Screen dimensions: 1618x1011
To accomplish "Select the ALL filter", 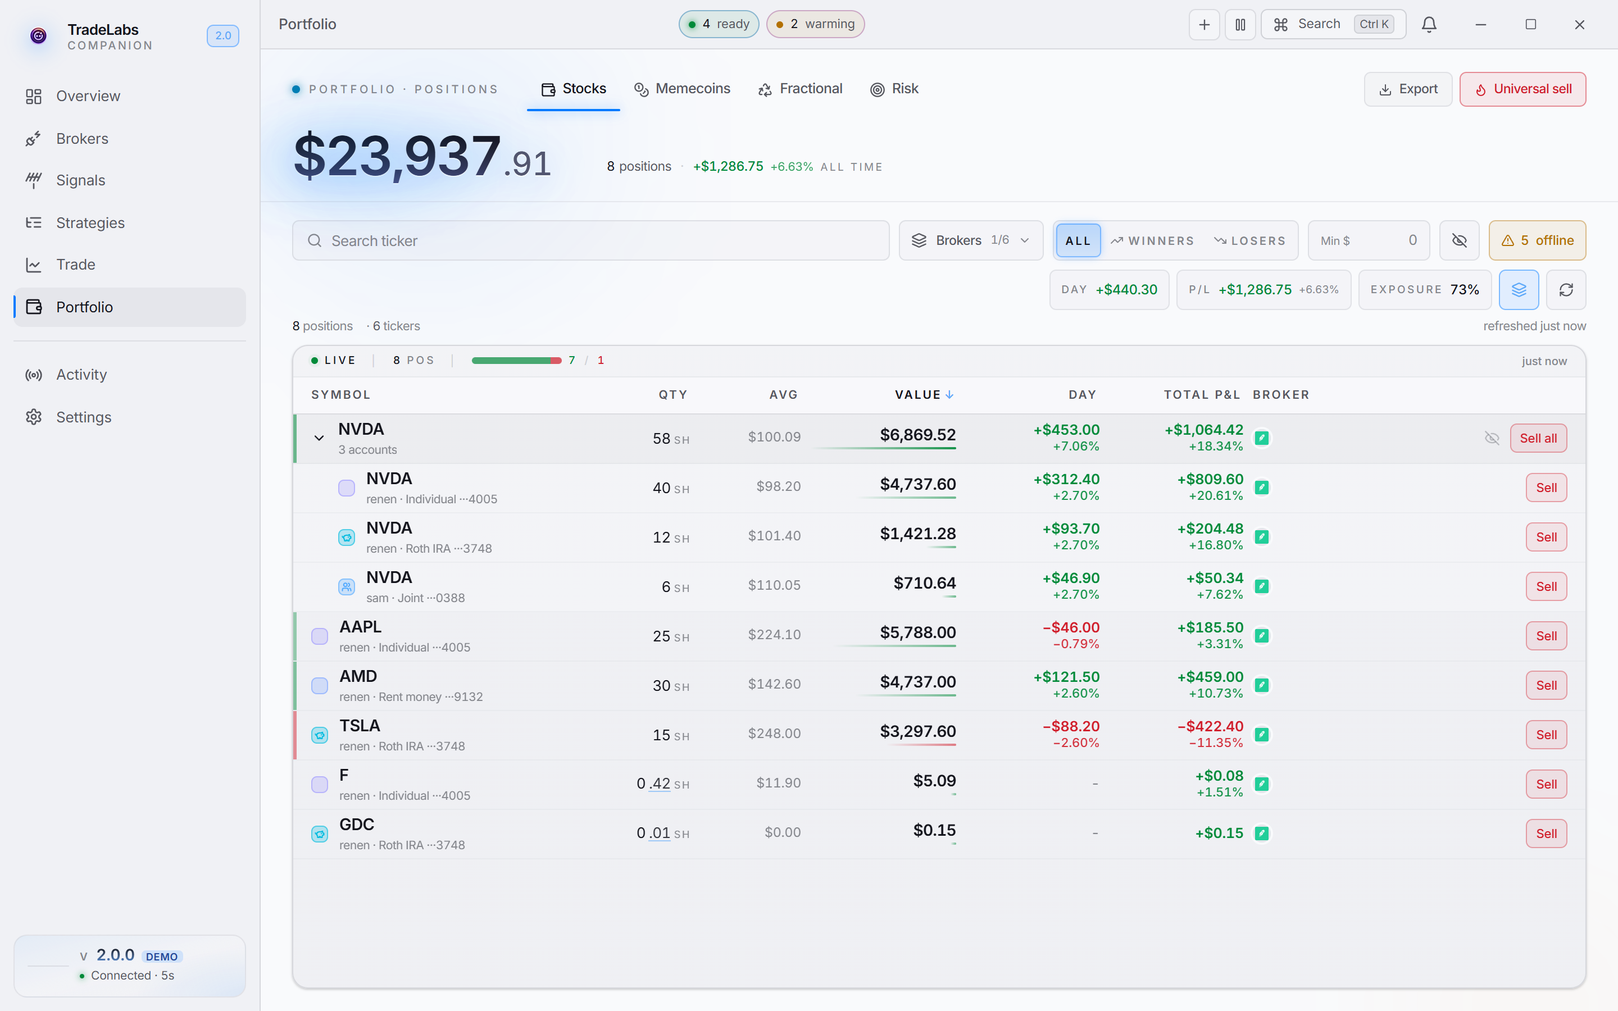I will click(x=1078, y=241).
